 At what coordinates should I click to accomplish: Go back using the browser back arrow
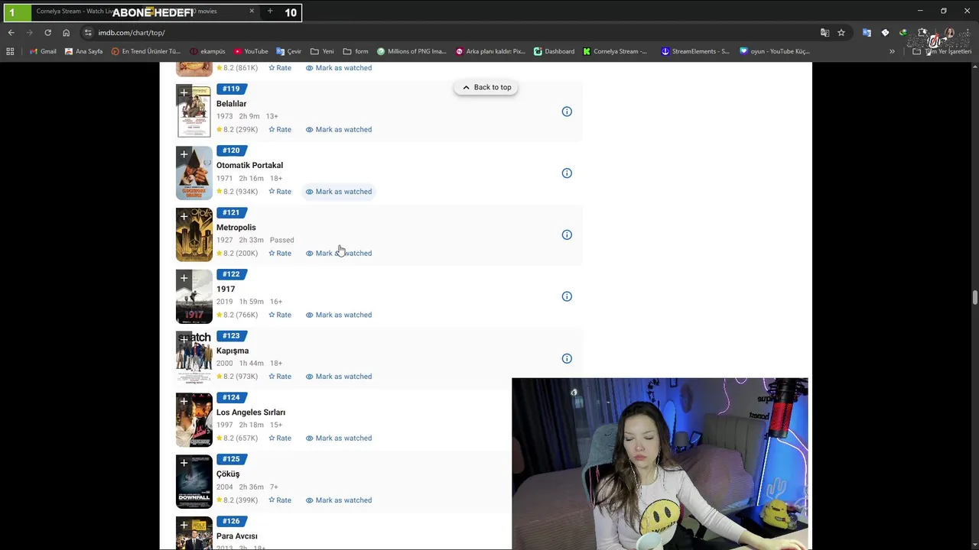(11, 33)
